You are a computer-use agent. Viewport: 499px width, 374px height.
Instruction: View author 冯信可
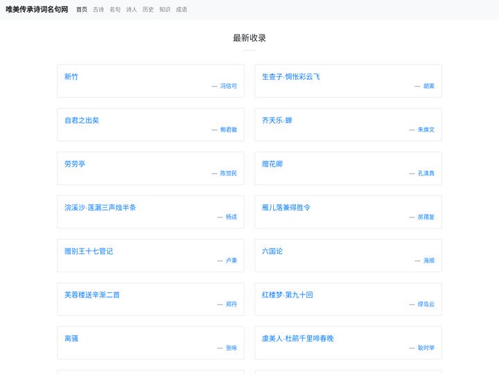(229, 86)
